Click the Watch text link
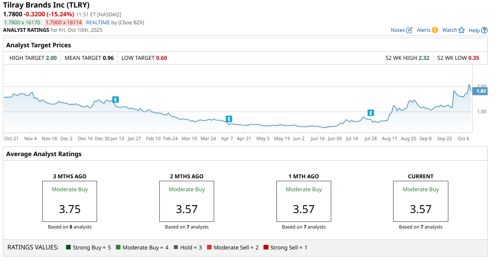Image resolution: width=496 pixels, height=262 pixels. click(x=450, y=30)
